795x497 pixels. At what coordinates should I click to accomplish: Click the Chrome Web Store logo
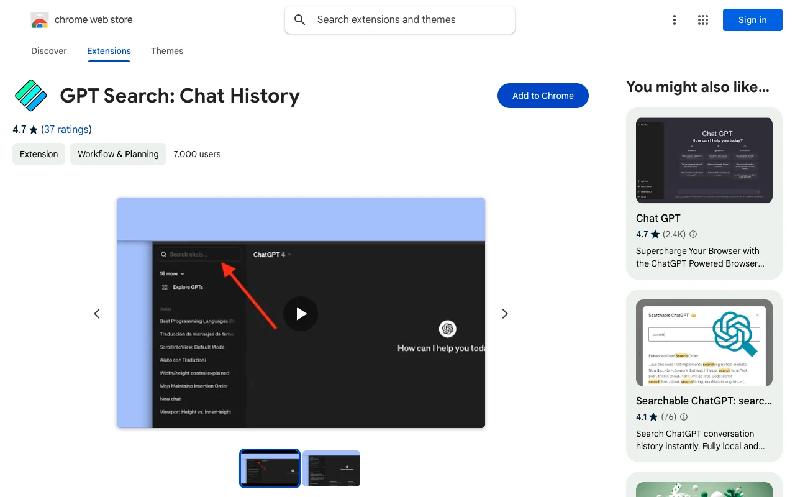coord(40,20)
